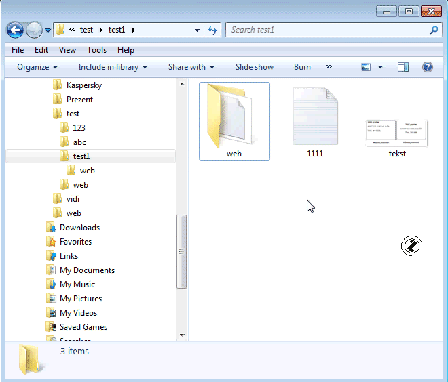
Task: Open the Edit menu
Action: coord(41,50)
